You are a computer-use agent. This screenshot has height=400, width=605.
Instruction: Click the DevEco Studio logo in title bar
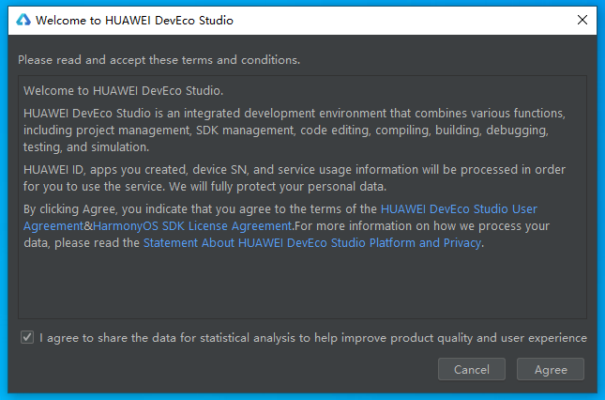point(23,20)
